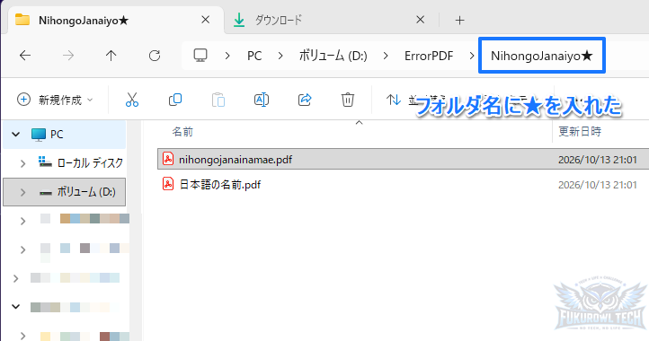Image resolution: width=649 pixels, height=341 pixels.
Task: Close the ダウンロード tab
Action: [x=420, y=20]
